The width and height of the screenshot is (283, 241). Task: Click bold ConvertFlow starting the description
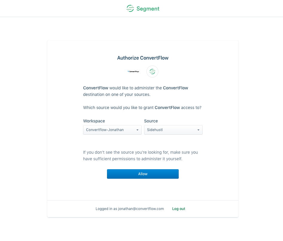click(x=96, y=88)
